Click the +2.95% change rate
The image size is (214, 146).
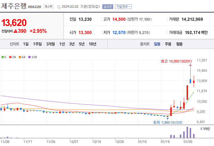pyautogui.click(x=38, y=31)
